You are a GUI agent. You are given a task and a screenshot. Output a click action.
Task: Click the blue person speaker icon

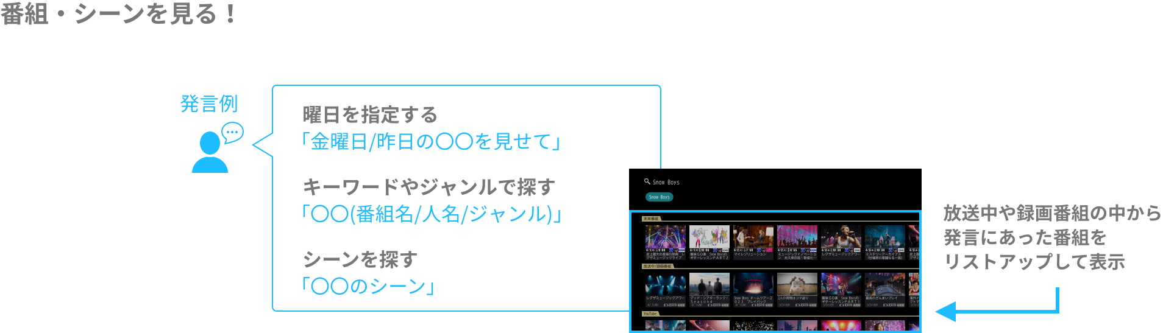point(210,153)
